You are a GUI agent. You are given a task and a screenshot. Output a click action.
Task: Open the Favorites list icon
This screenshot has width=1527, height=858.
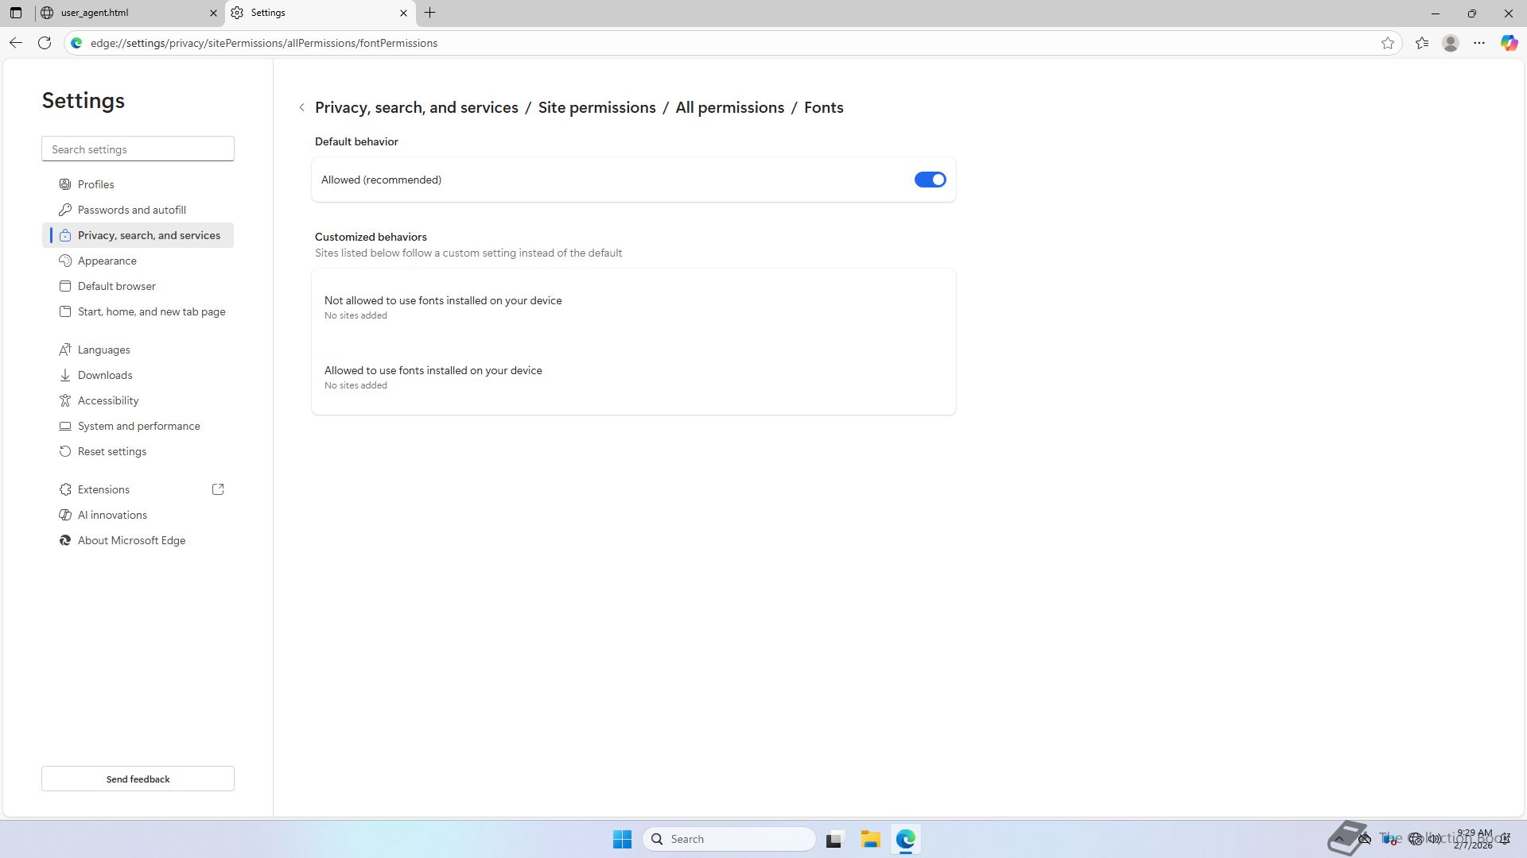pos(1422,43)
